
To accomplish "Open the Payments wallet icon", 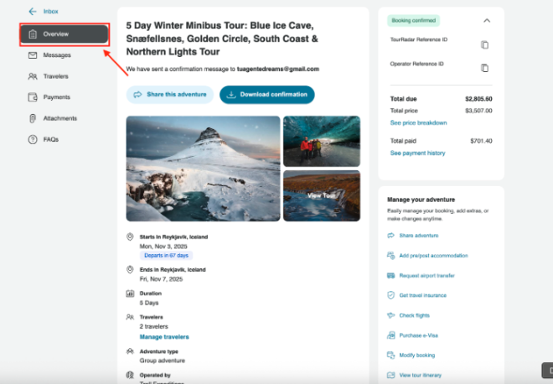I will (x=33, y=97).
